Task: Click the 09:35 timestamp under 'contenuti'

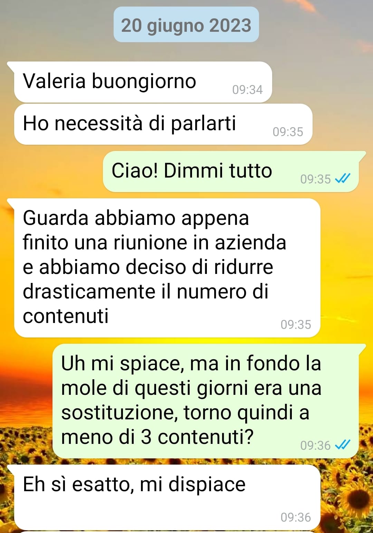Action: (296, 325)
